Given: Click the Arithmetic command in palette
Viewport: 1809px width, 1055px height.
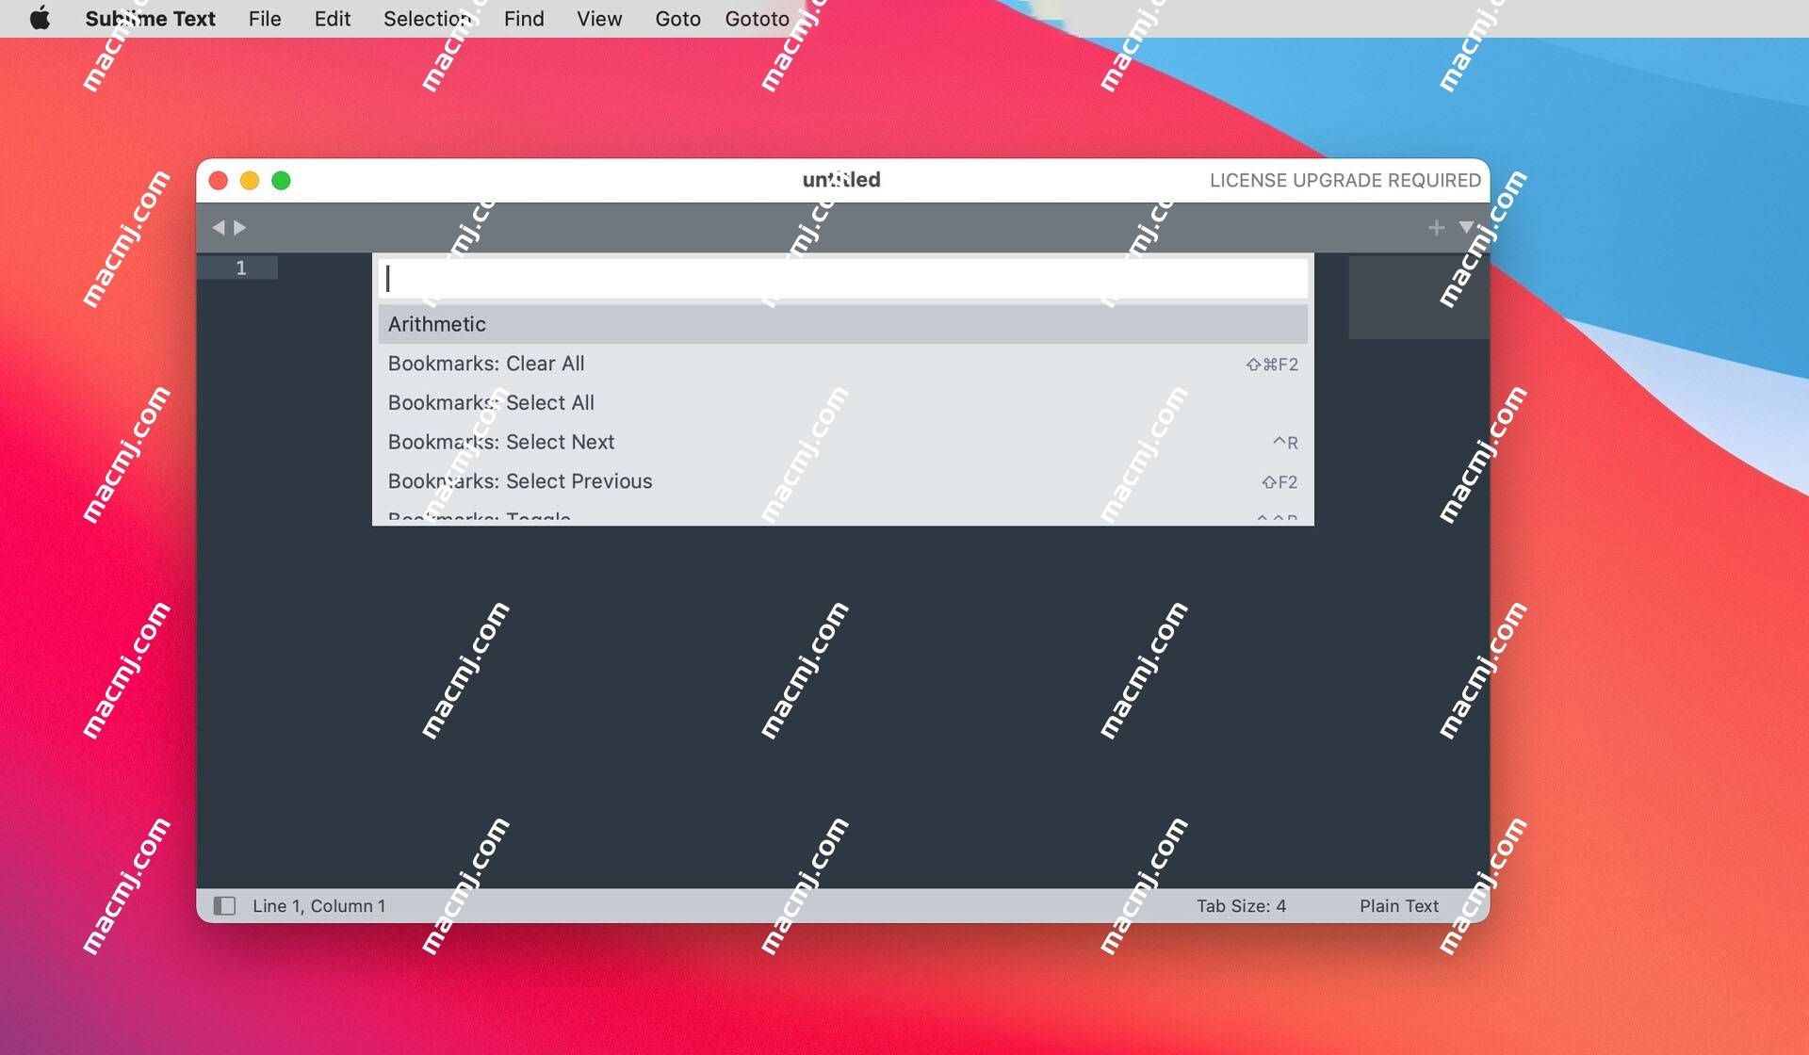Looking at the screenshot, I should tap(841, 324).
